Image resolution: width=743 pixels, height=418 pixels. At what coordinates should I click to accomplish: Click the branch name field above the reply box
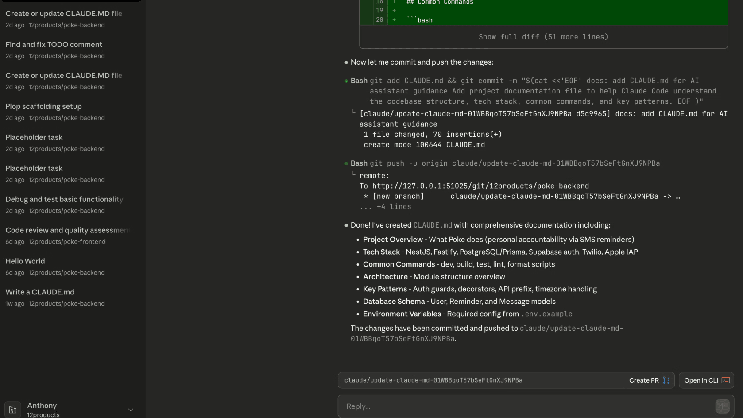pos(481,380)
